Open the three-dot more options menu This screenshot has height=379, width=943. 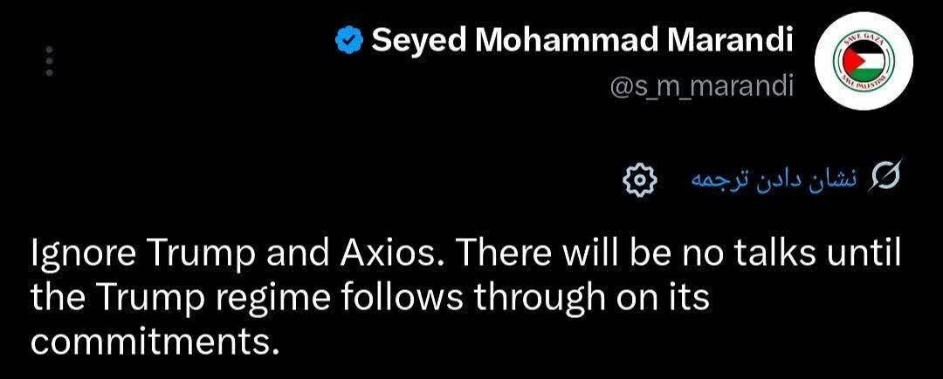[x=50, y=61]
